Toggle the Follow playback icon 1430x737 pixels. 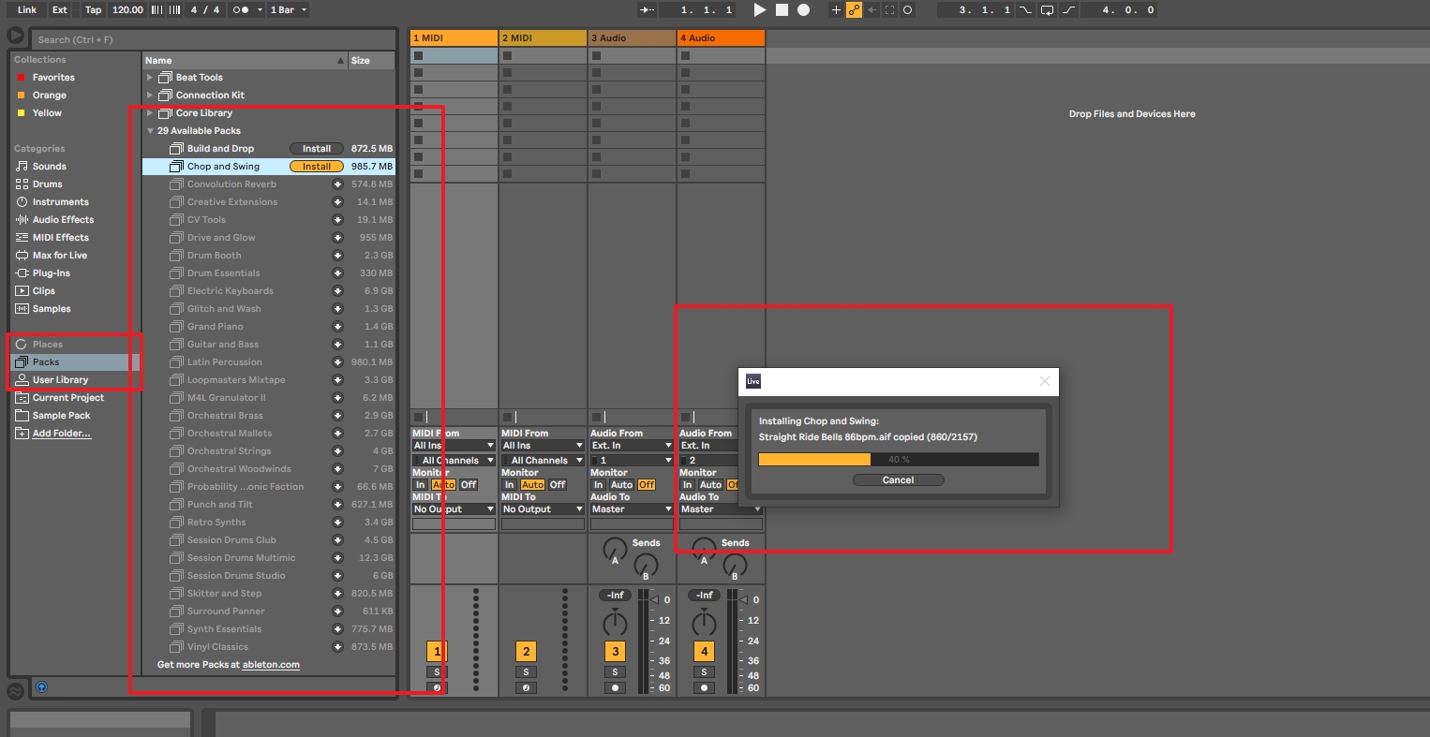coord(648,9)
